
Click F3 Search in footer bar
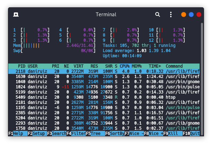pos(57,133)
